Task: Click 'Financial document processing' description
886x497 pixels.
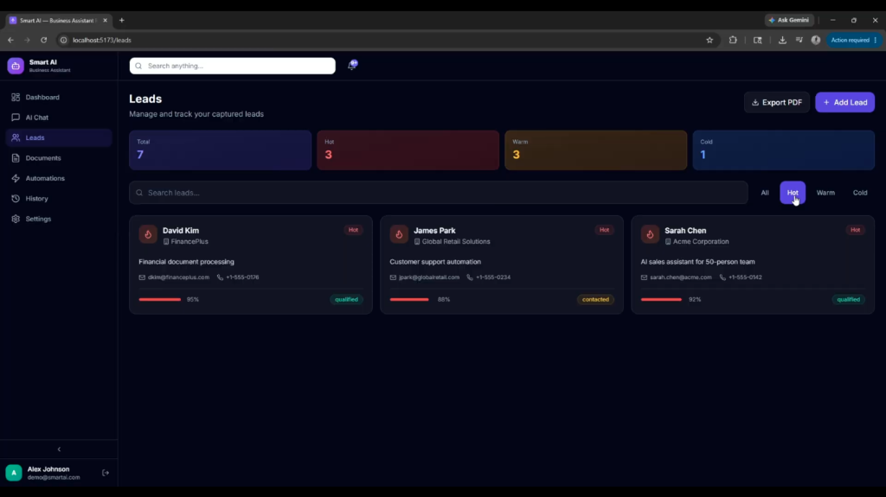Action: click(x=187, y=262)
